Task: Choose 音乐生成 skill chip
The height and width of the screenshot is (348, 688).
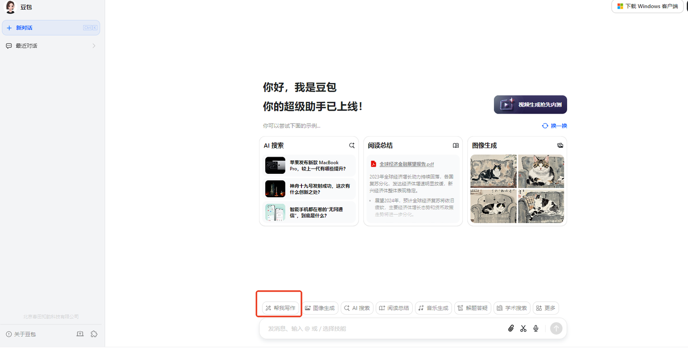Action: point(433,308)
